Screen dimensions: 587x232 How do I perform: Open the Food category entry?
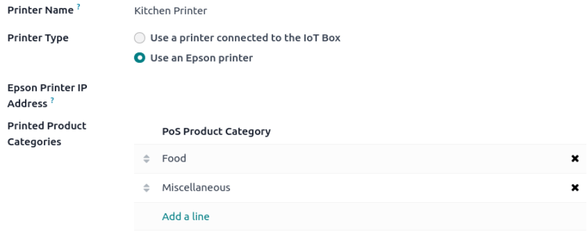pos(174,159)
